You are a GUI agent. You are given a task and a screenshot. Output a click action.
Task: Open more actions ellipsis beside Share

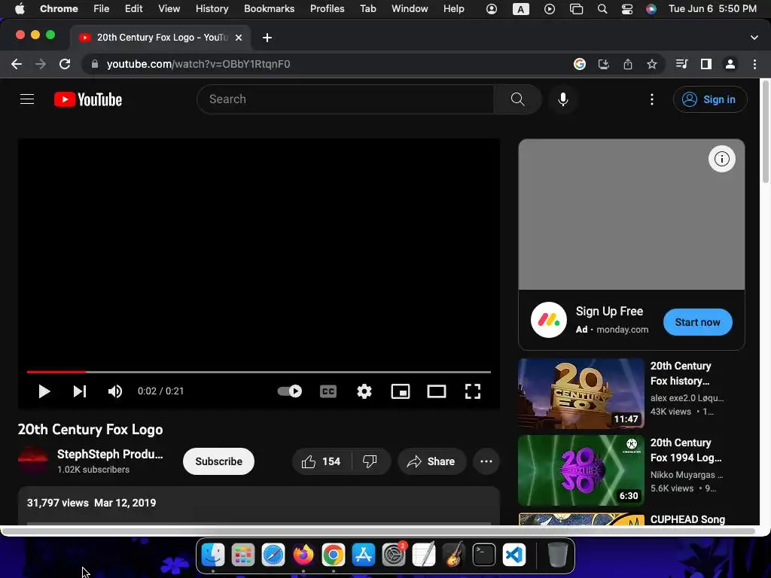click(486, 461)
